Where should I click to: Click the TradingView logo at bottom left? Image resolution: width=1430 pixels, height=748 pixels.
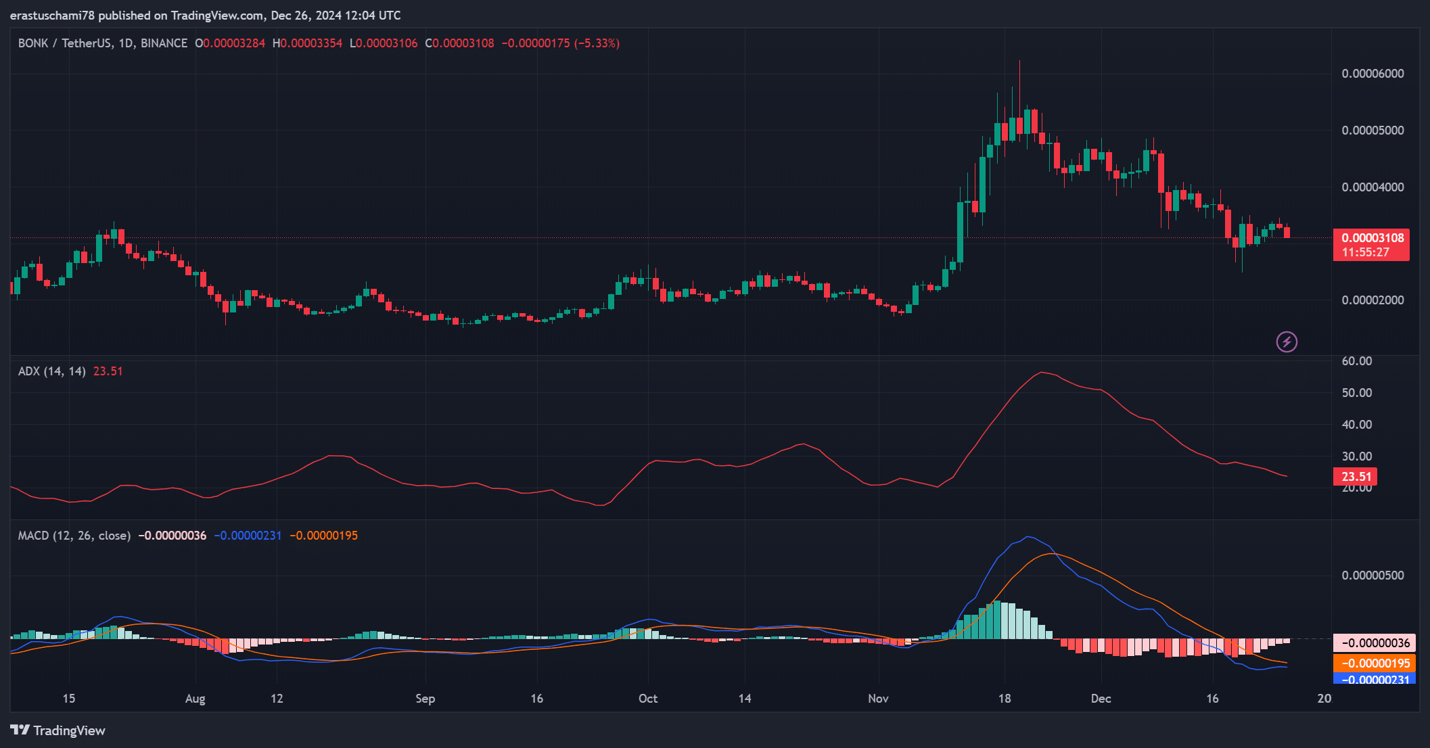(58, 730)
